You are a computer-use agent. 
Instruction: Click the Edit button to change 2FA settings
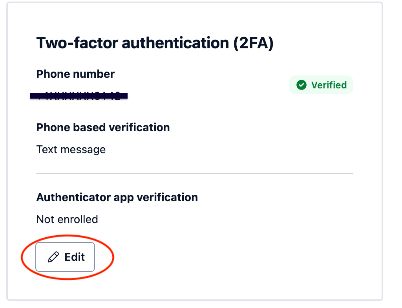[x=65, y=257]
